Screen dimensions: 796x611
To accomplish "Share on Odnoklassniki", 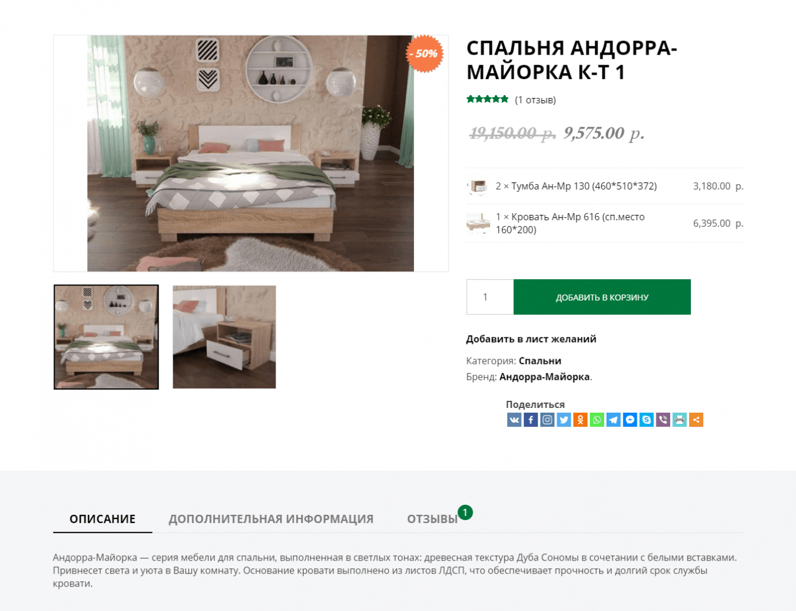I will (580, 420).
